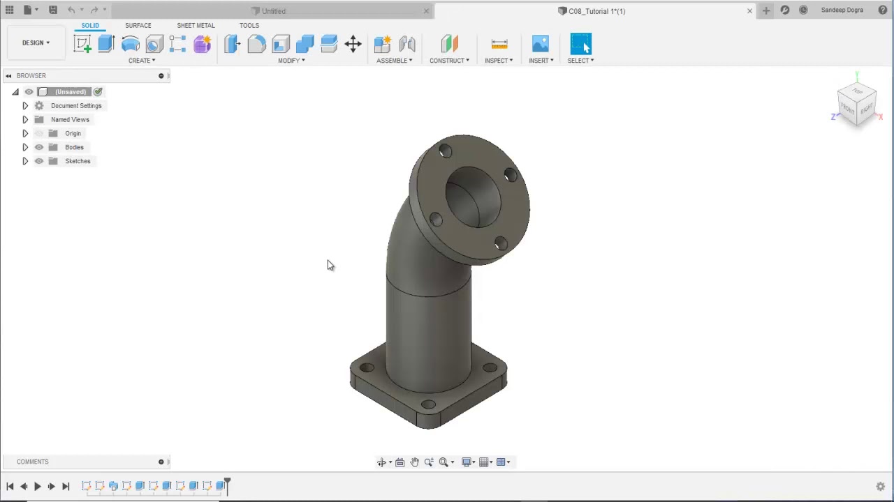Select the Create Sketch tool

coord(82,44)
